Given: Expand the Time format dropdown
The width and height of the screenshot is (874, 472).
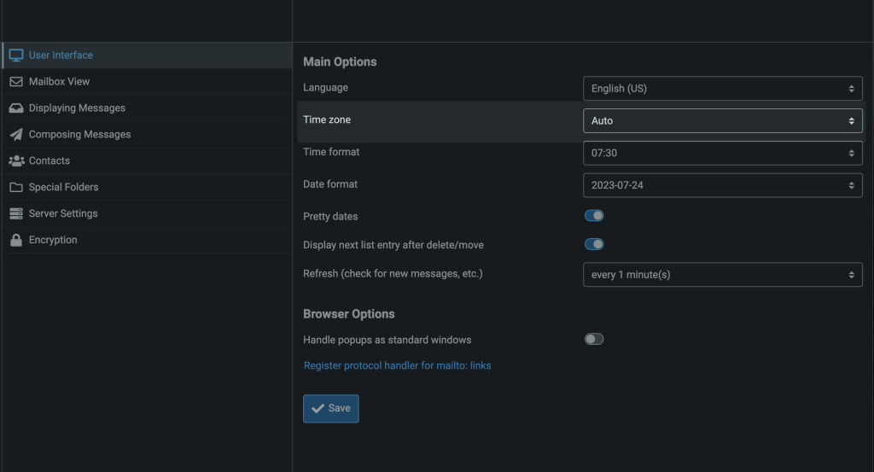Looking at the screenshot, I should (722, 153).
